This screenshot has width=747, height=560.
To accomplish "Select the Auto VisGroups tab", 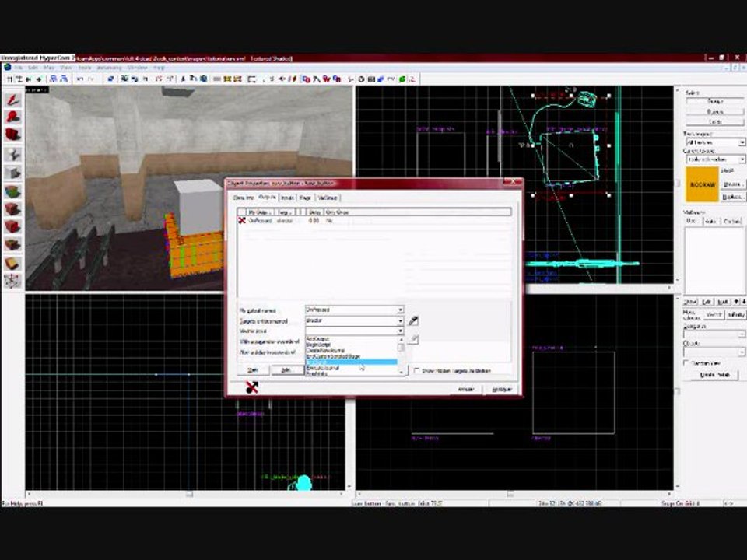I will (x=710, y=221).
